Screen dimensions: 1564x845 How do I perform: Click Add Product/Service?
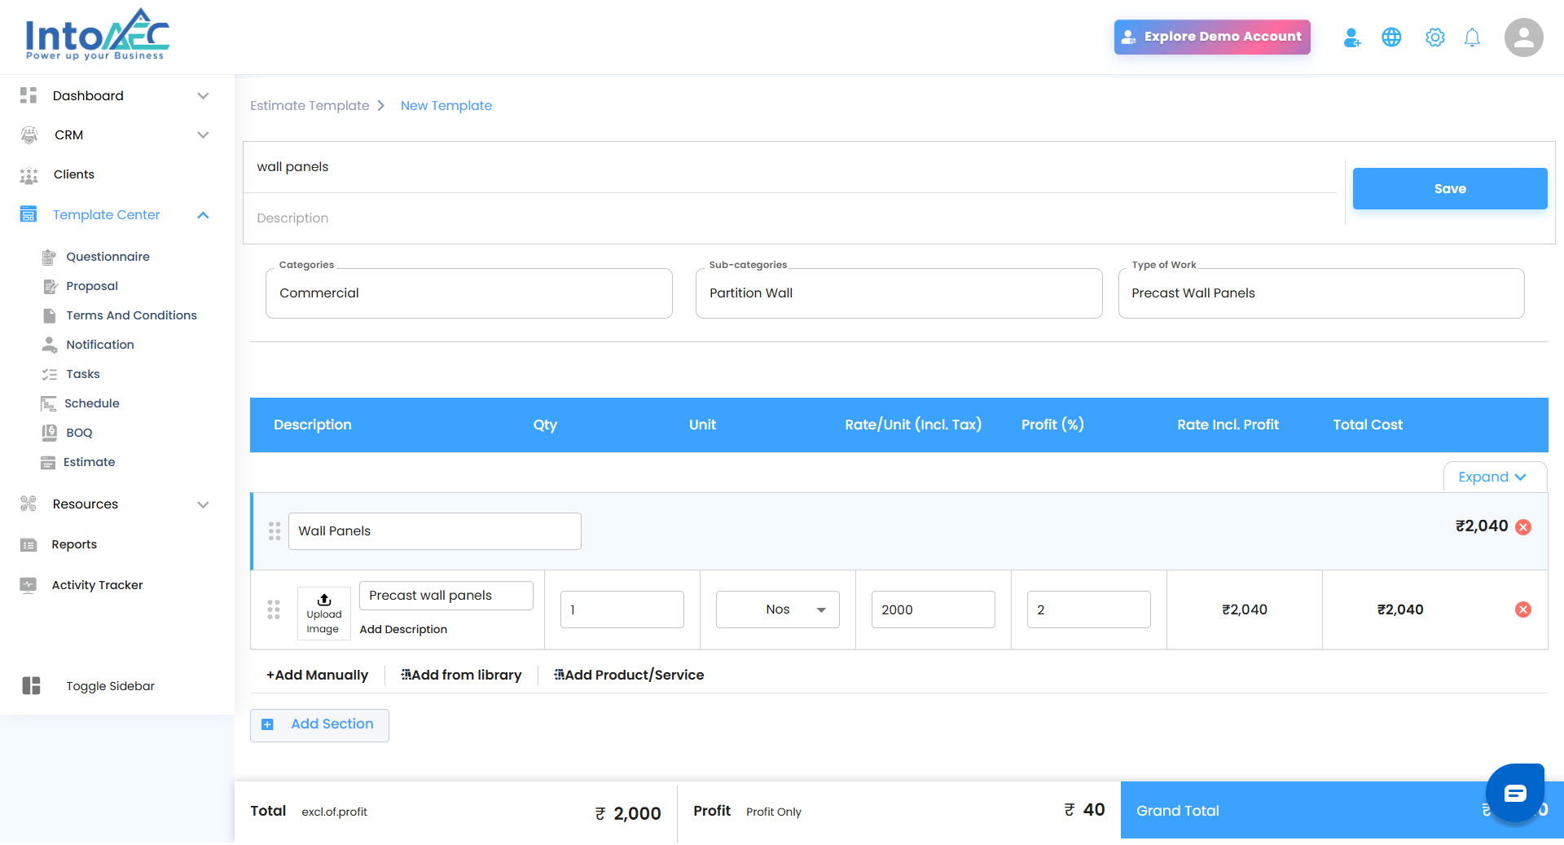(x=629, y=675)
